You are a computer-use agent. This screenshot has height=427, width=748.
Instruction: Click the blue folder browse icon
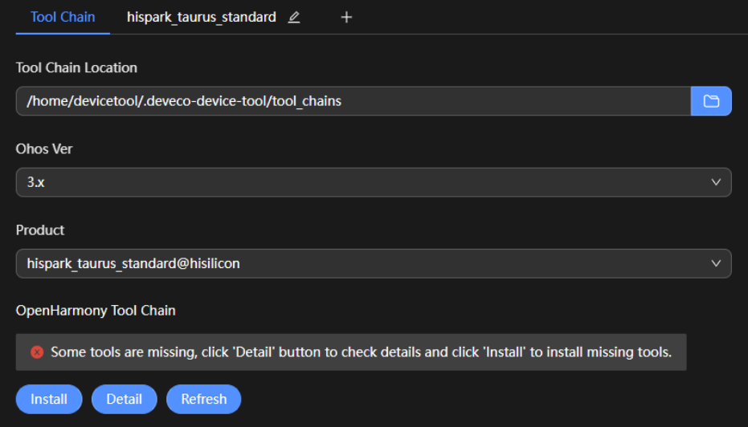(x=711, y=101)
